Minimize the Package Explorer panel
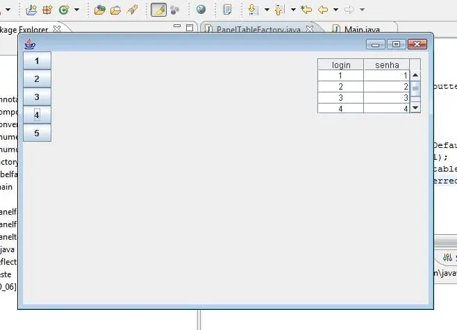Screen dimensions: 457x330 (x=177, y=26)
